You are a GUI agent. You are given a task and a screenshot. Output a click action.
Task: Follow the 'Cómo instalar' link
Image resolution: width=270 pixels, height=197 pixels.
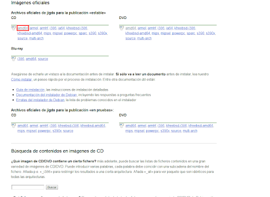pos(22,80)
